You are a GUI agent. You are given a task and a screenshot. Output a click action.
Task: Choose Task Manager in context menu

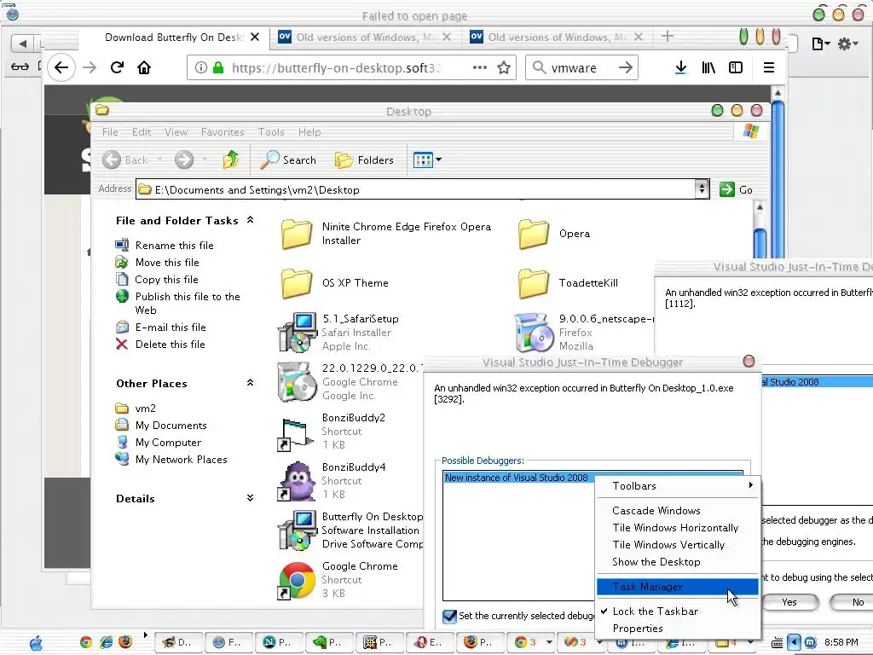point(677,587)
